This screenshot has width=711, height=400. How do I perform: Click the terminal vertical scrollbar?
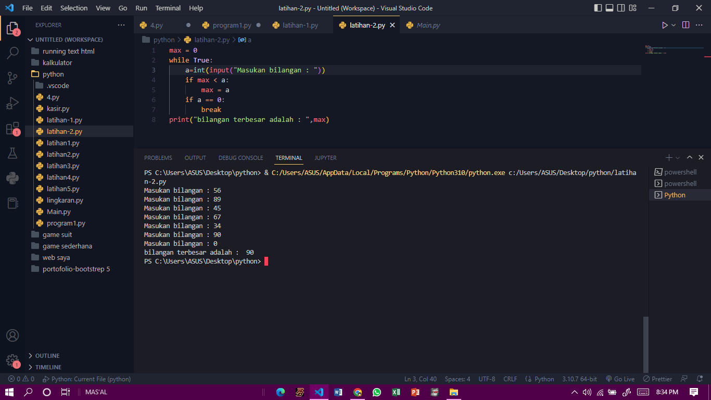[646, 344]
